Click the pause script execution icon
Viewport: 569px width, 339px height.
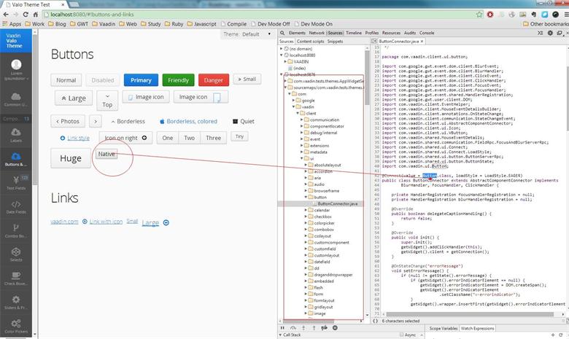(283, 328)
